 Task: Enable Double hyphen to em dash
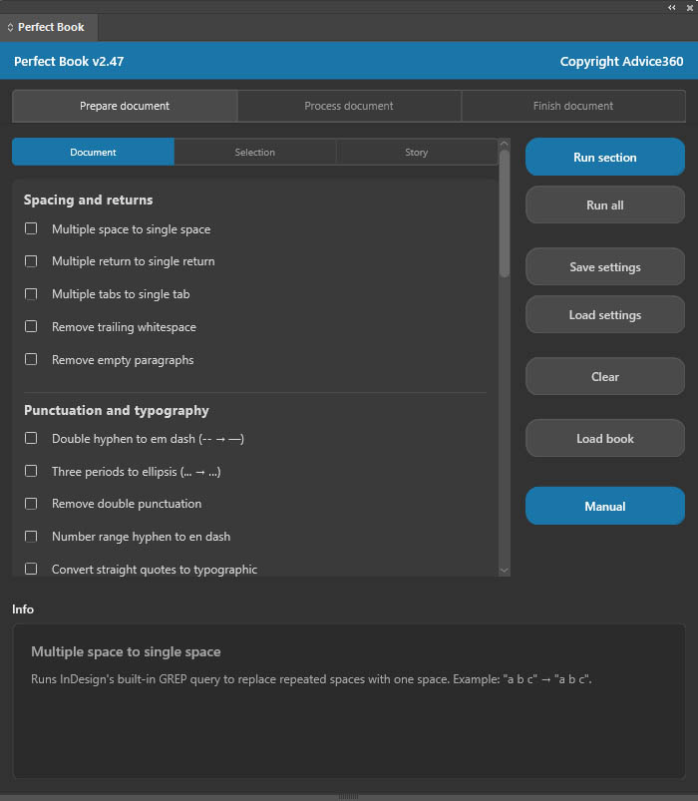(31, 438)
